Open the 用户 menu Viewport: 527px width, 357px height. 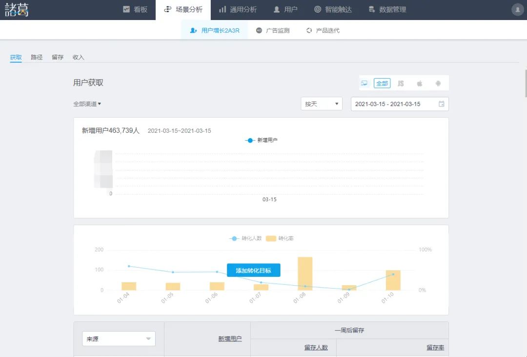tap(285, 10)
